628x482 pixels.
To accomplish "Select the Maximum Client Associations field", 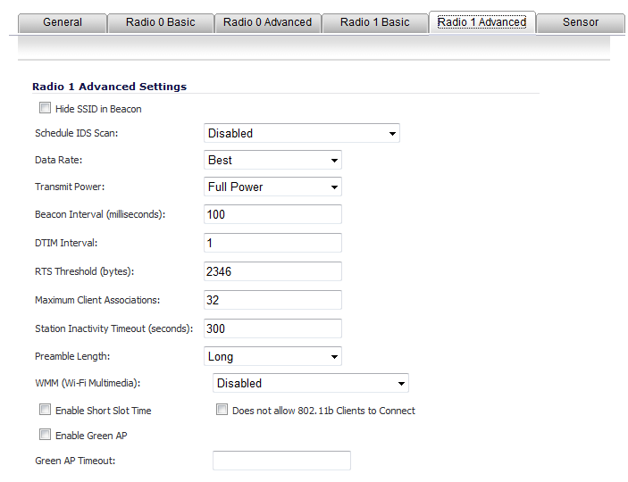I will coord(272,300).
